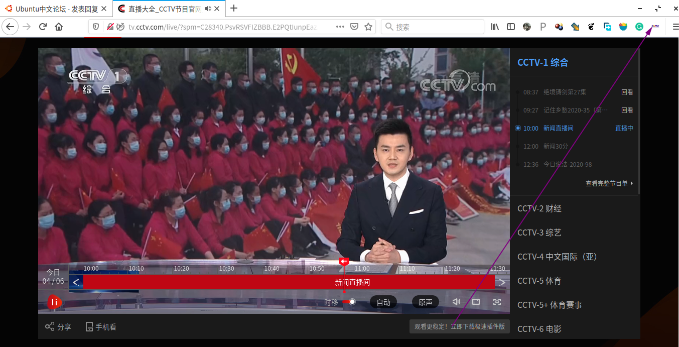Go to the browser home page

59,27
